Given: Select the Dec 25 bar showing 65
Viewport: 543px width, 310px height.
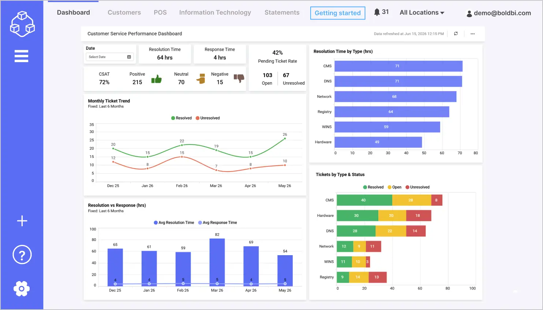Looking at the screenshot, I should [115, 267].
